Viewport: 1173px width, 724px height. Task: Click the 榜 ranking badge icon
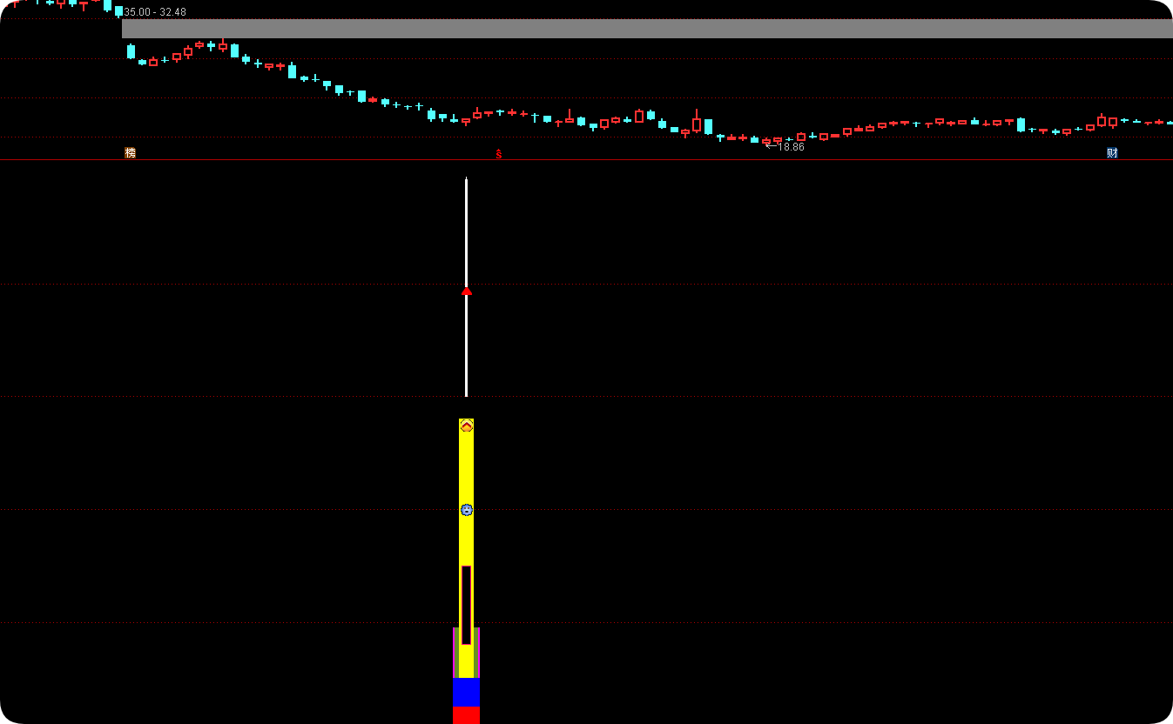click(x=131, y=153)
